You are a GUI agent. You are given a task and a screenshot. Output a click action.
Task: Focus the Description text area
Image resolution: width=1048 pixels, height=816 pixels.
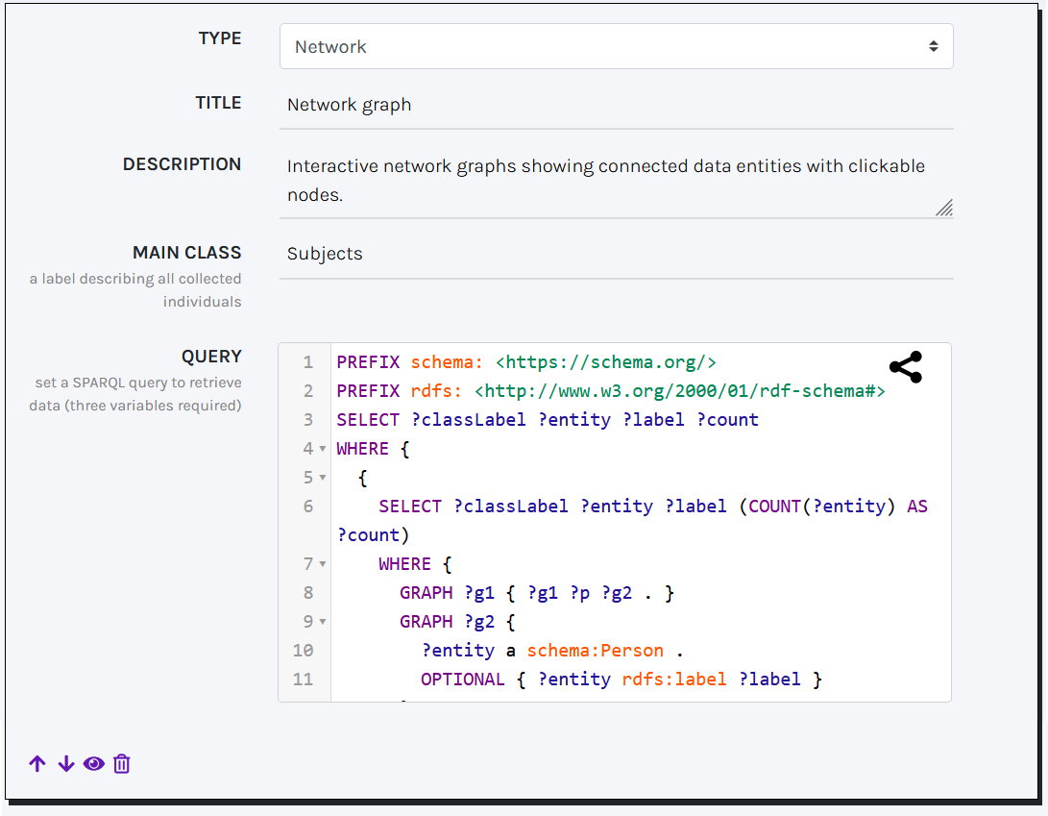605,180
